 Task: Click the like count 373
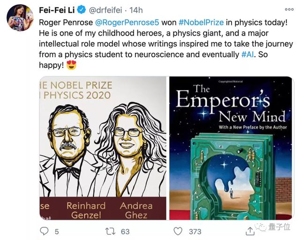[x=195, y=231]
